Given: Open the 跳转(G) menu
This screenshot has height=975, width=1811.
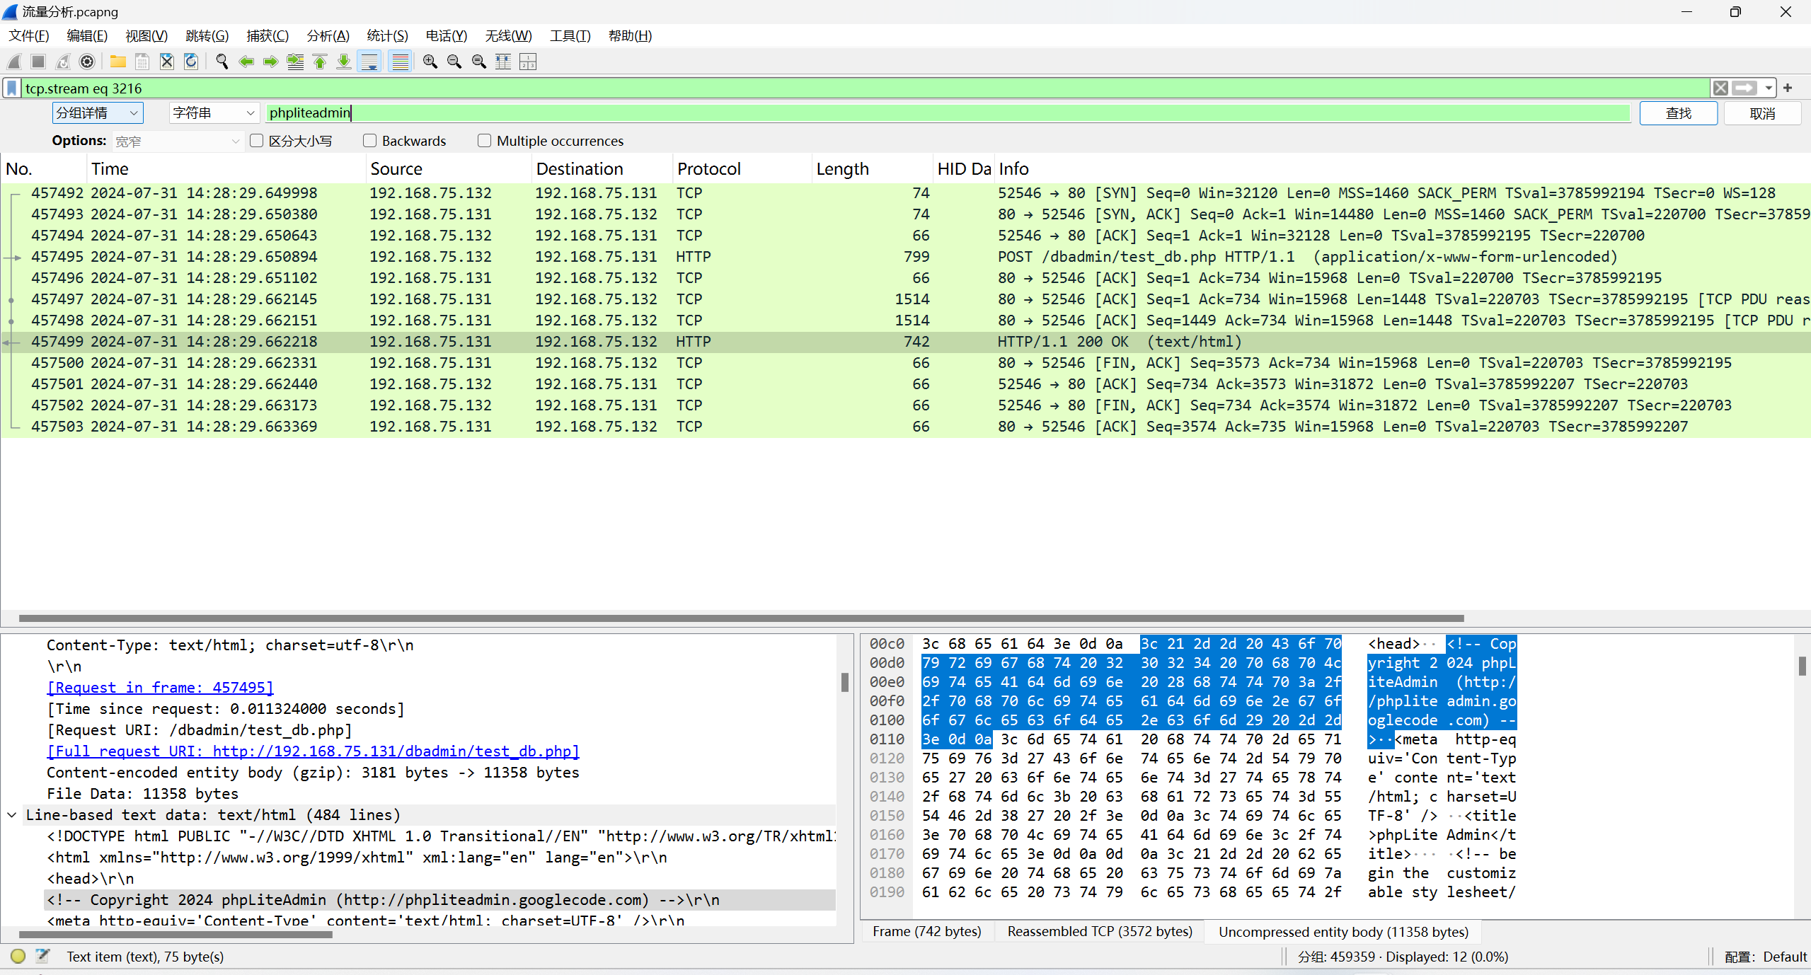Looking at the screenshot, I should tap(207, 35).
